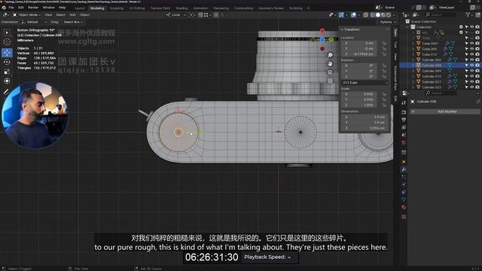Open the Render properties tab
Screen dimensions: 482x271
point(404,112)
